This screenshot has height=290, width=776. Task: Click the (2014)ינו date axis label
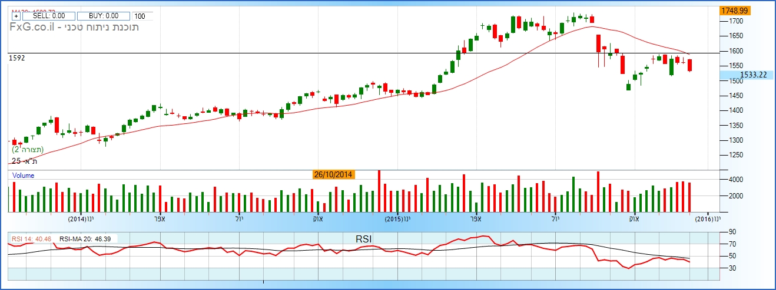point(81,219)
